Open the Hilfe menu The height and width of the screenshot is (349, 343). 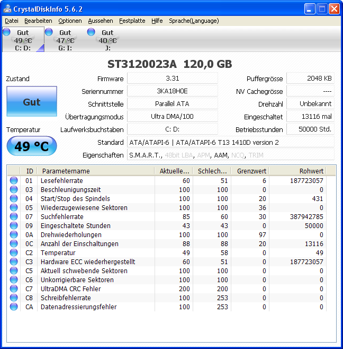pyautogui.click(x=157, y=21)
